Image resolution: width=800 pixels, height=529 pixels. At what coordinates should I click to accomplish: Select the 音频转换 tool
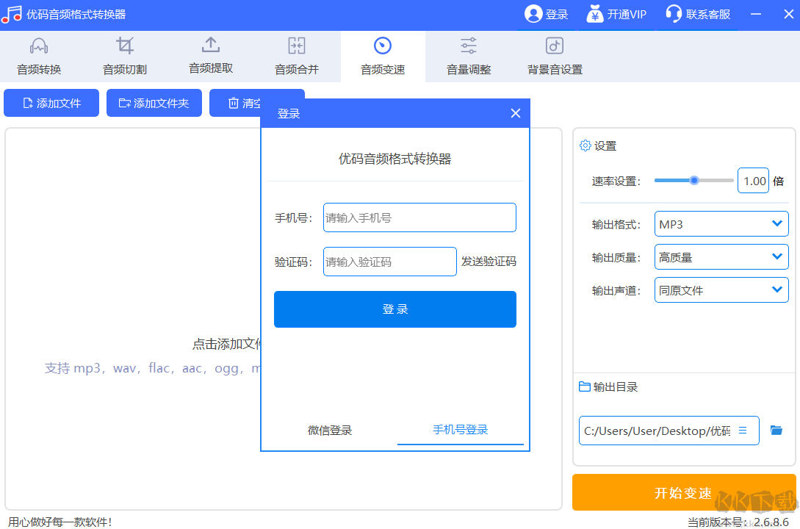coord(37,57)
